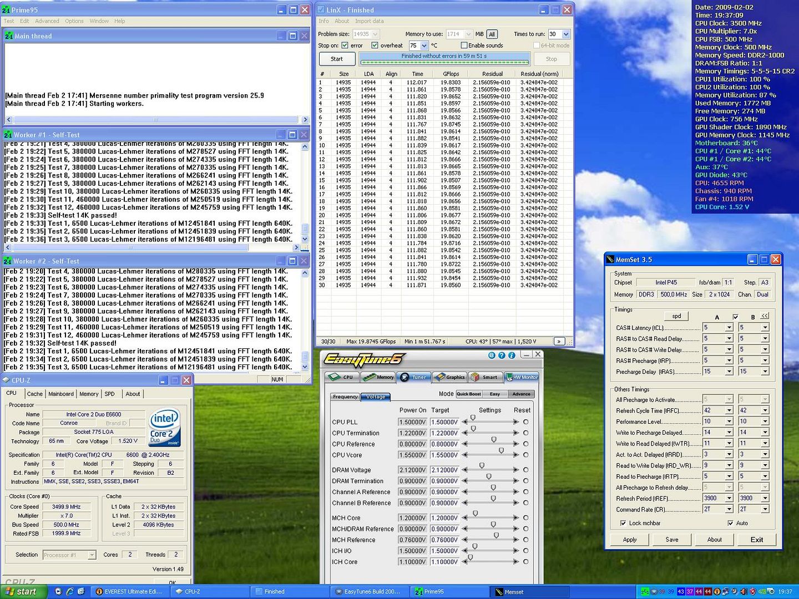
Task: Open Times to run dropdown in LinX
Action: click(x=566, y=34)
